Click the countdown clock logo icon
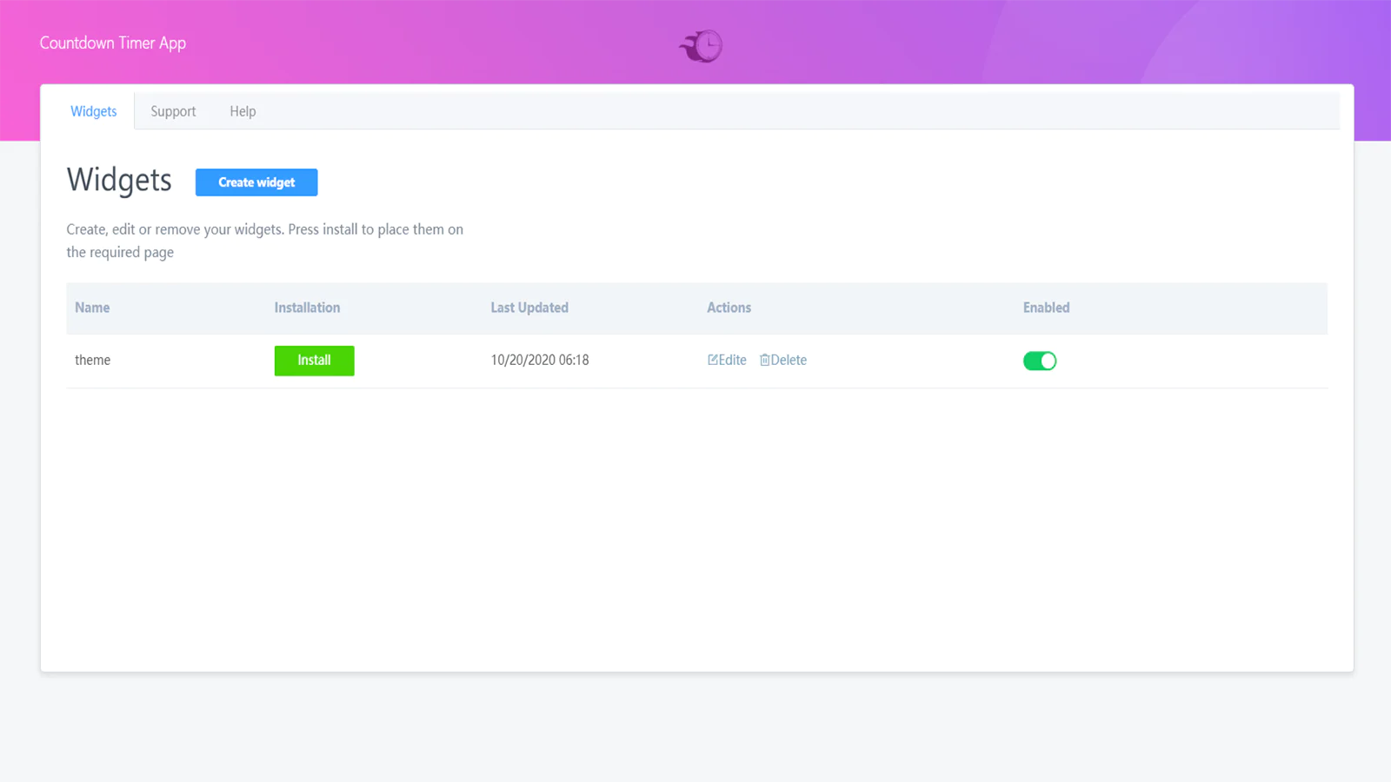The height and width of the screenshot is (782, 1391). tap(702, 46)
